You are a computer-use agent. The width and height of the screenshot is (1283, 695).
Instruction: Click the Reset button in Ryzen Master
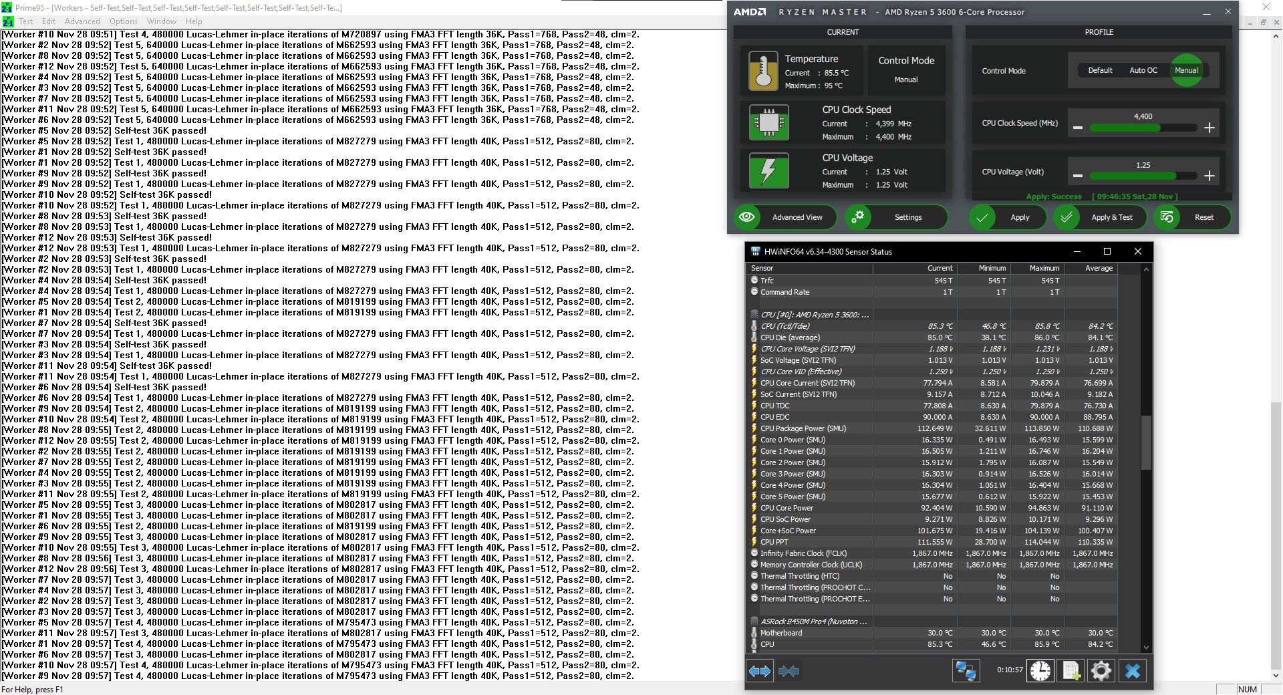point(1192,217)
